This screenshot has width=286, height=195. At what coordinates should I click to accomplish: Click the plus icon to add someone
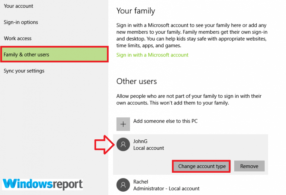point(123,124)
